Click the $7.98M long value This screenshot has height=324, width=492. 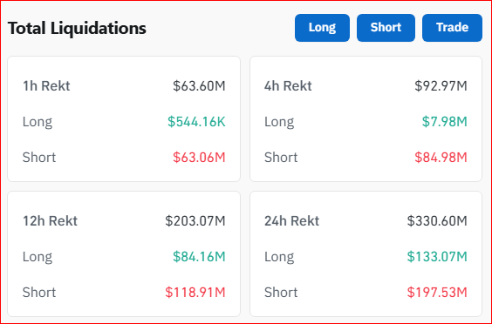(445, 122)
